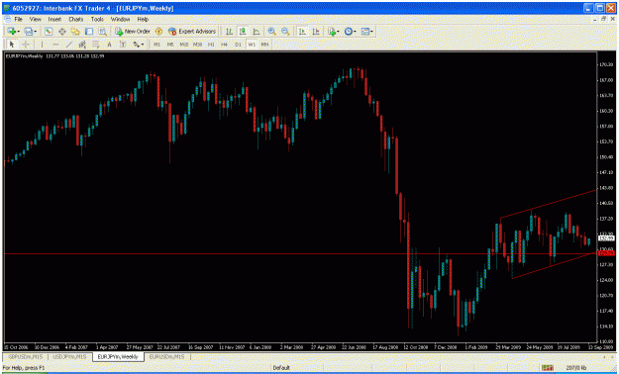Select the Crosshair tool

(26, 45)
